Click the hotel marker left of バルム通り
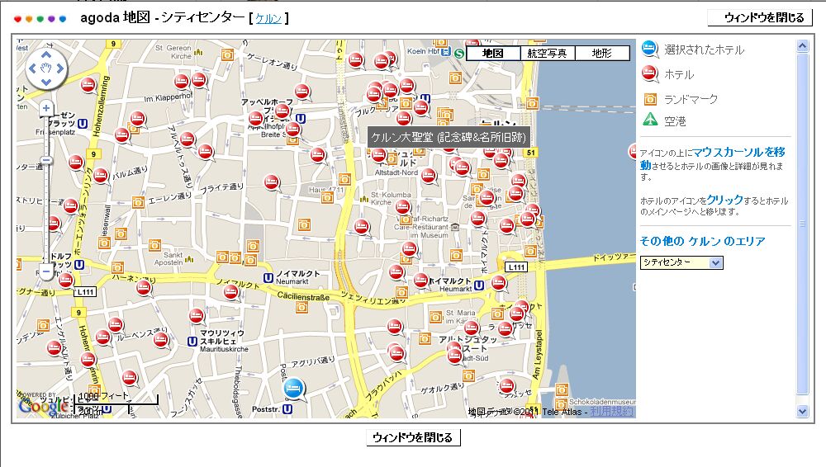Screen dimensions: 826x467 (101, 176)
